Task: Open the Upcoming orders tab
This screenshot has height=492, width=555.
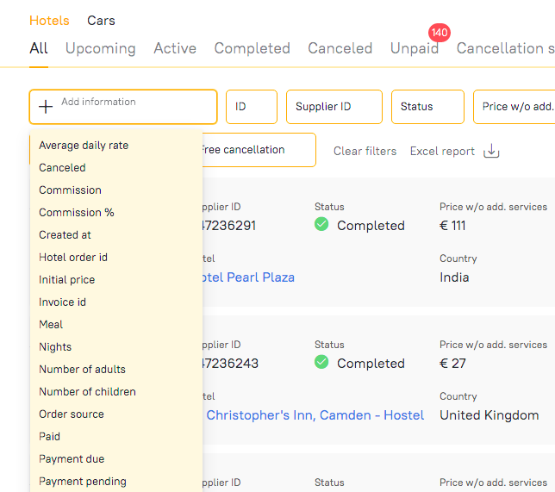Action: pyautogui.click(x=101, y=48)
